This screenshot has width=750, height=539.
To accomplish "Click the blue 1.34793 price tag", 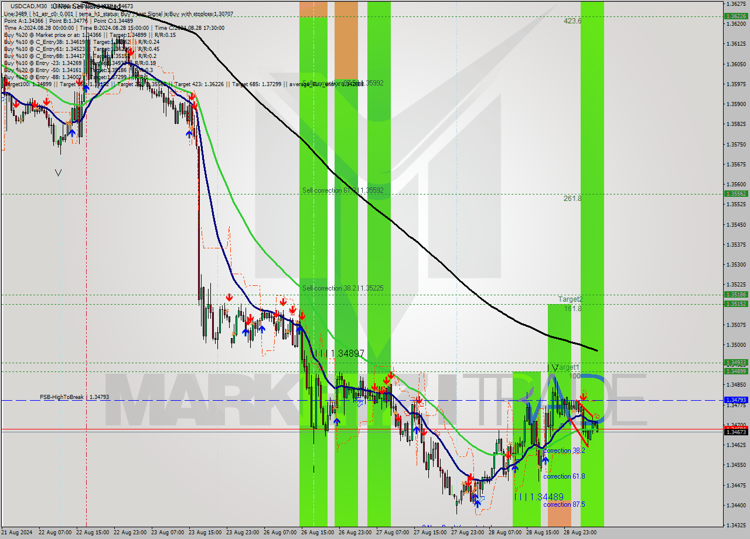I will (x=736, y=400).
